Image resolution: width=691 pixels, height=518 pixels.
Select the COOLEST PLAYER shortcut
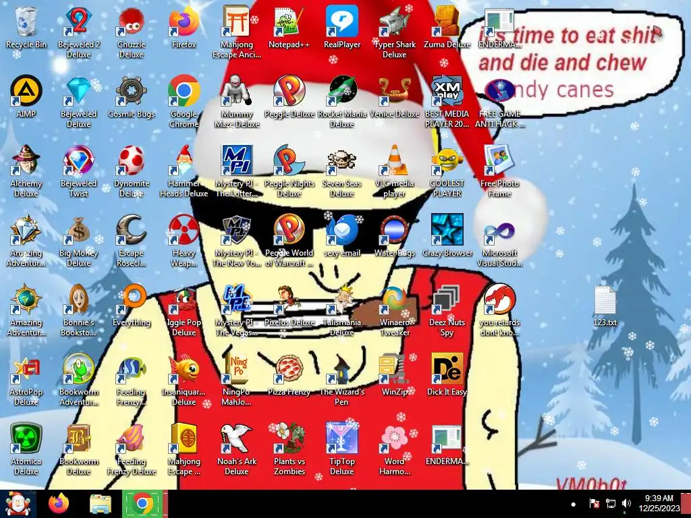point(447,171)
